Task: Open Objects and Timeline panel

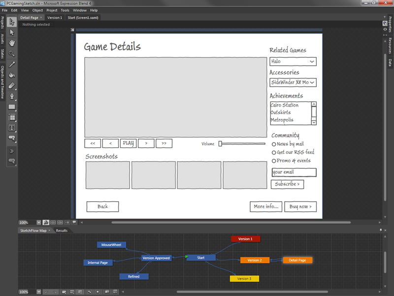Action: coord(2,82)
